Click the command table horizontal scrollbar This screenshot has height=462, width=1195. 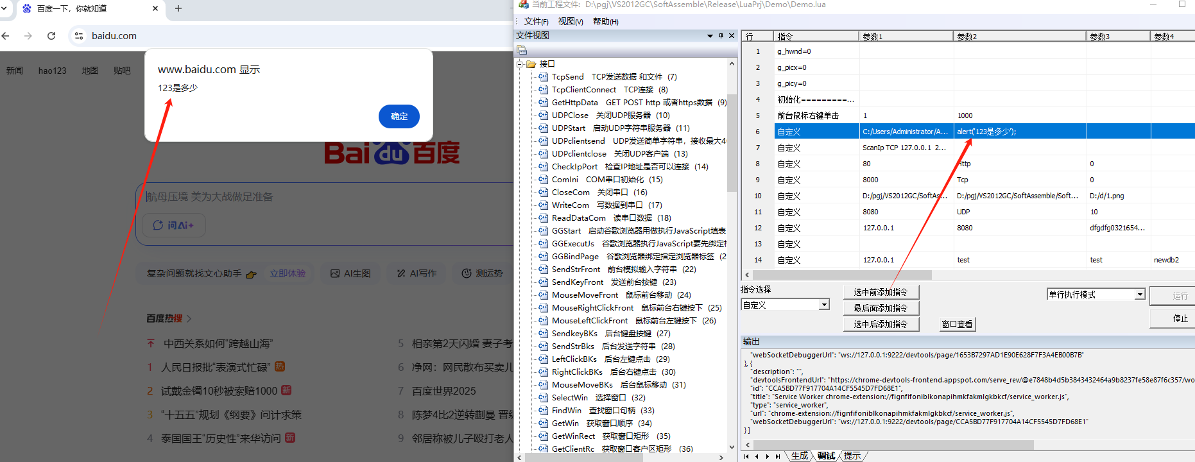tap(842, 275)
